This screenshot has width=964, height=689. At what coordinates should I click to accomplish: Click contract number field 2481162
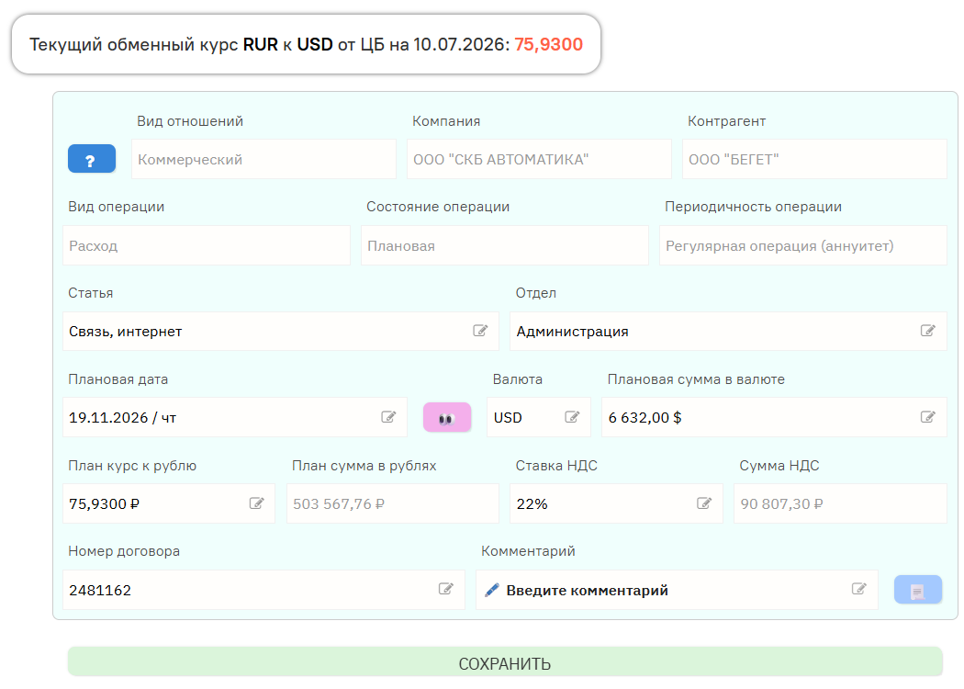point(263,590)
